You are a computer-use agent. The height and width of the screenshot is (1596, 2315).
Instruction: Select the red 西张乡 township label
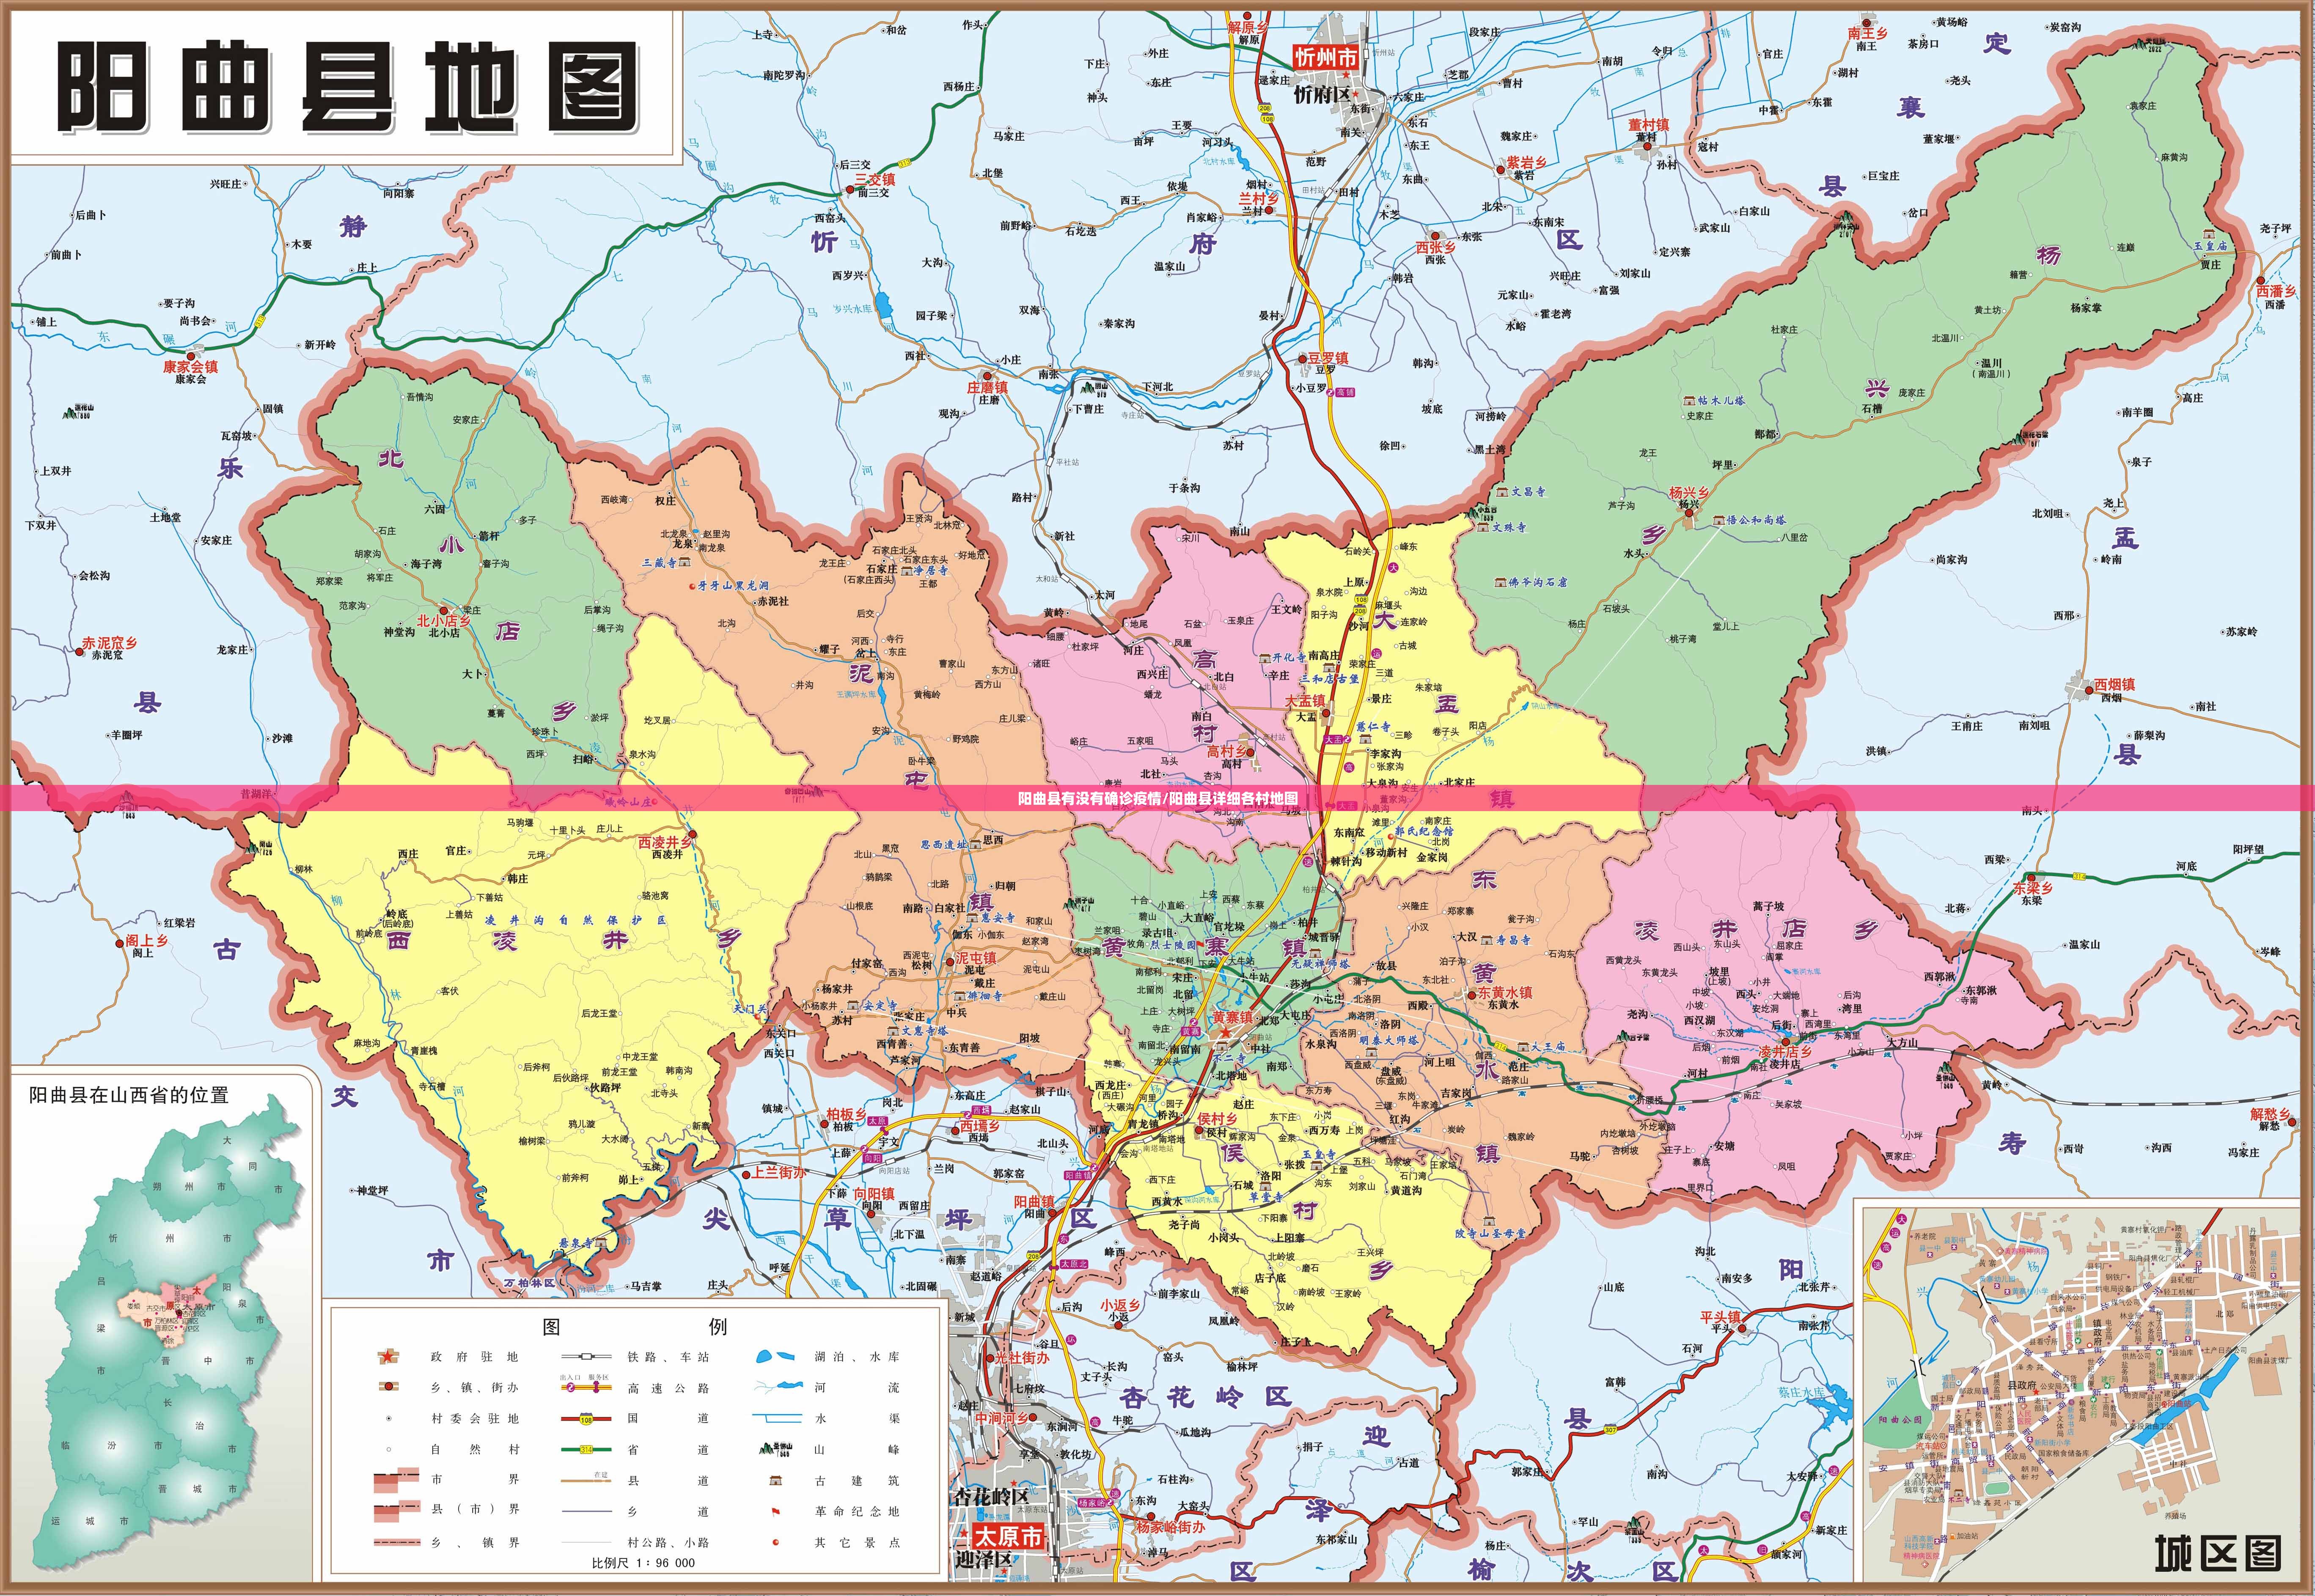[x=1435, y=247]
